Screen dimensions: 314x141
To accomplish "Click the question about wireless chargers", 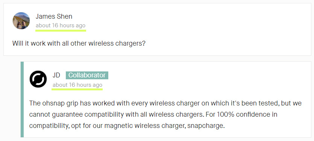I will click(x=79, y=43).
